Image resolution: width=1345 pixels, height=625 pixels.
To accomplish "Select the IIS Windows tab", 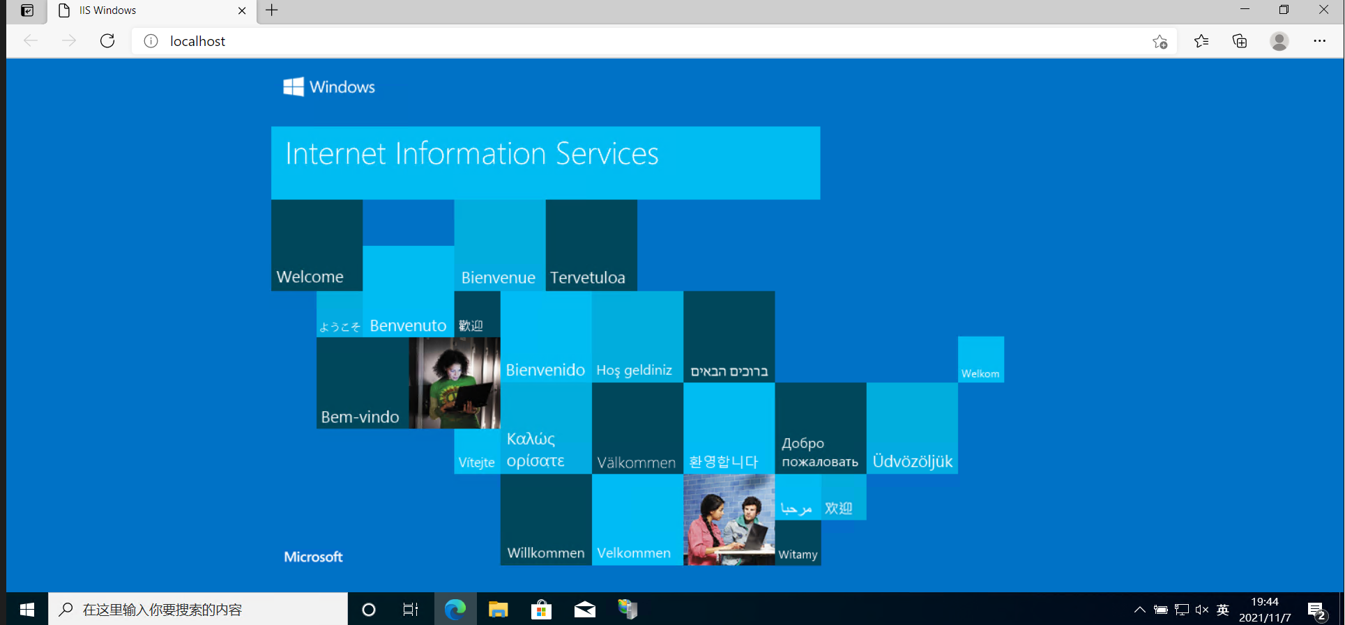I will (x=153, y=10).
